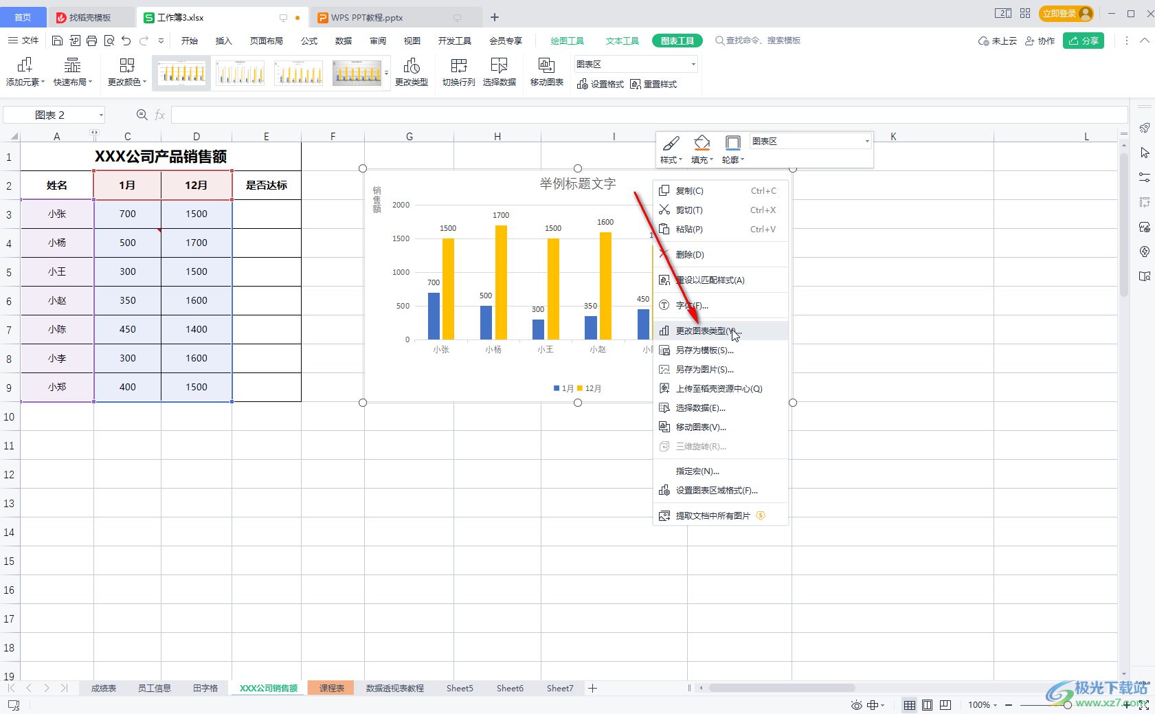Choose Save as Picture (另存为图片) context item
This screenshot has height=714, width=1155.
coord(720,369)
